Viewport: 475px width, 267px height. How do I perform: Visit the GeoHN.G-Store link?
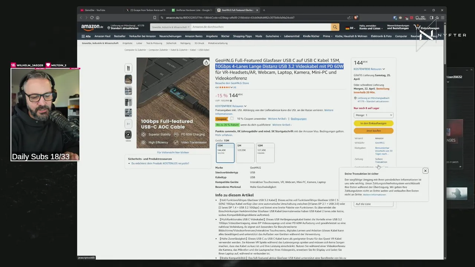(232, 83)
